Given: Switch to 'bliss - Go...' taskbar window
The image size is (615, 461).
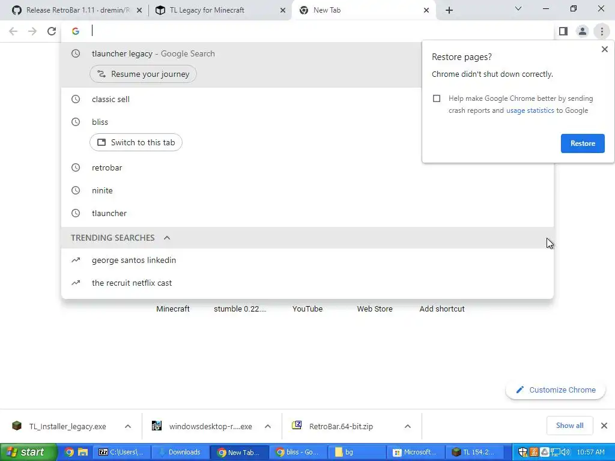Looking at the screenshot, I should tap(298, 453).
